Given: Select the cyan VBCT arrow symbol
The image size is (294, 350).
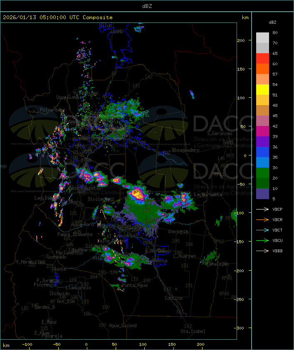Looking at the screenshot, I should pos(262,230).
